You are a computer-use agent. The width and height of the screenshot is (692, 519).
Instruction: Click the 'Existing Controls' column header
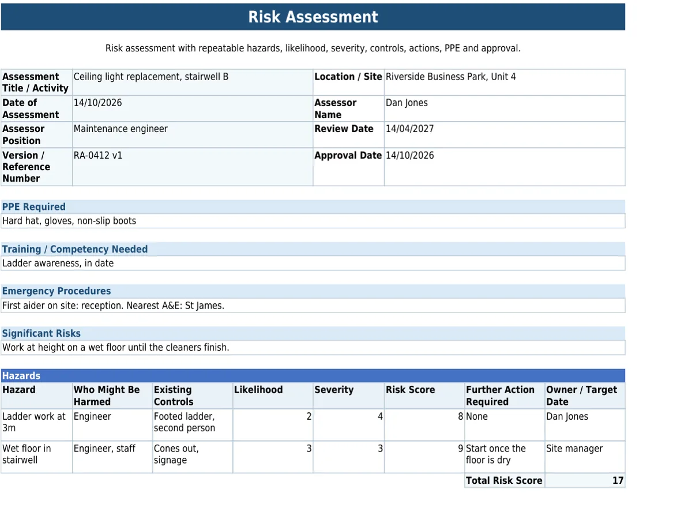193,396
